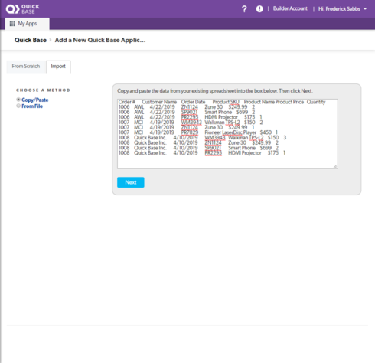Viewport: 375px width, 363px height.
Task: Click inside the spreadsheet data text box
Action: tap(227, 134)
